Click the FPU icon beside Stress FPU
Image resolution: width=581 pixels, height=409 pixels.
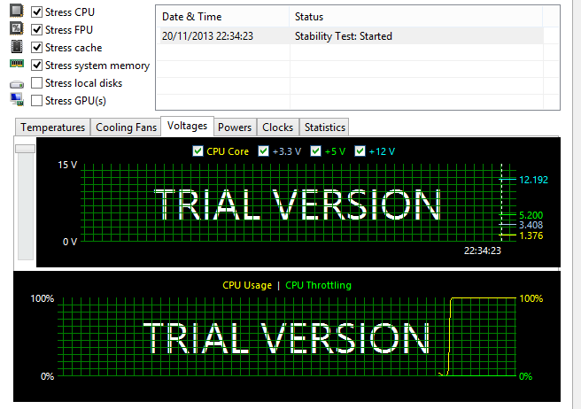click(x=16, y=30)
